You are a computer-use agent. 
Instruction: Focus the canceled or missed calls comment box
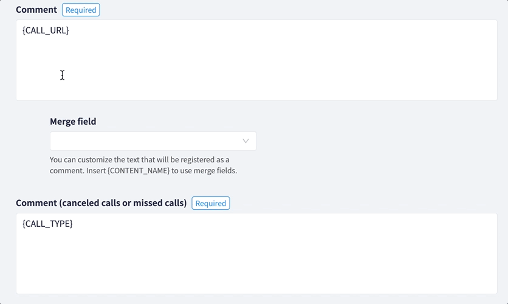click(x=256, y=258)
